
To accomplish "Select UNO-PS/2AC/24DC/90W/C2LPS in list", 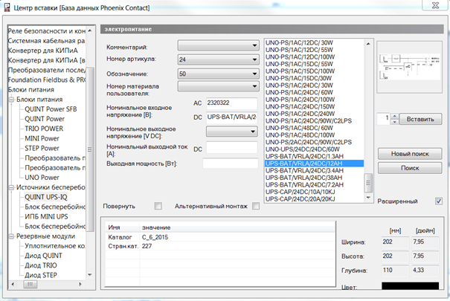I will point(309,142).
